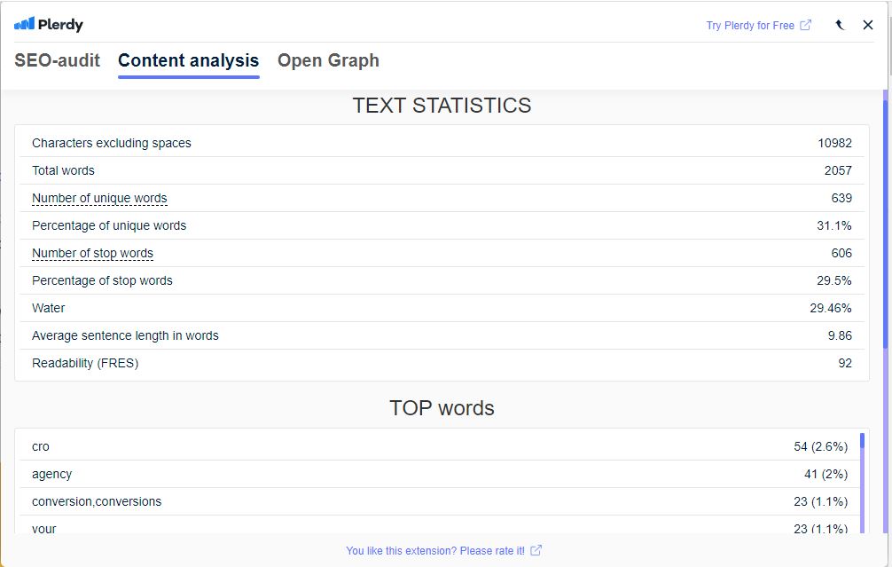Image resolution: width=892 pixels, height=567 pixels.
Task: Select the value 2057
Action: [838, 170]
